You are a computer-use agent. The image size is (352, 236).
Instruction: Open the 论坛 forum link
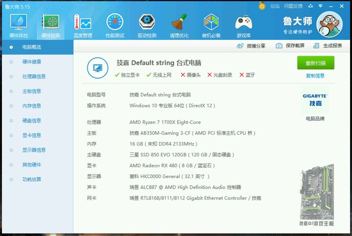(x=275, y=6)
